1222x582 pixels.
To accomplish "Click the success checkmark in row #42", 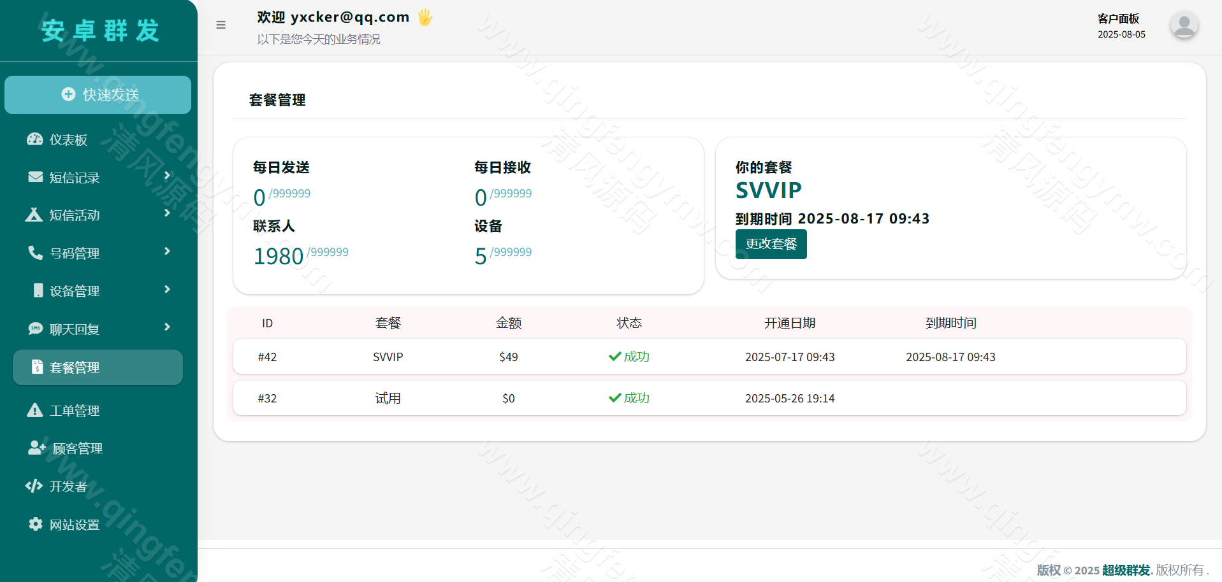I will [x=615, y=357].
